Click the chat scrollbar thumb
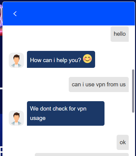The width and height of the screenshot is (136, 156). tap(133, 91)
